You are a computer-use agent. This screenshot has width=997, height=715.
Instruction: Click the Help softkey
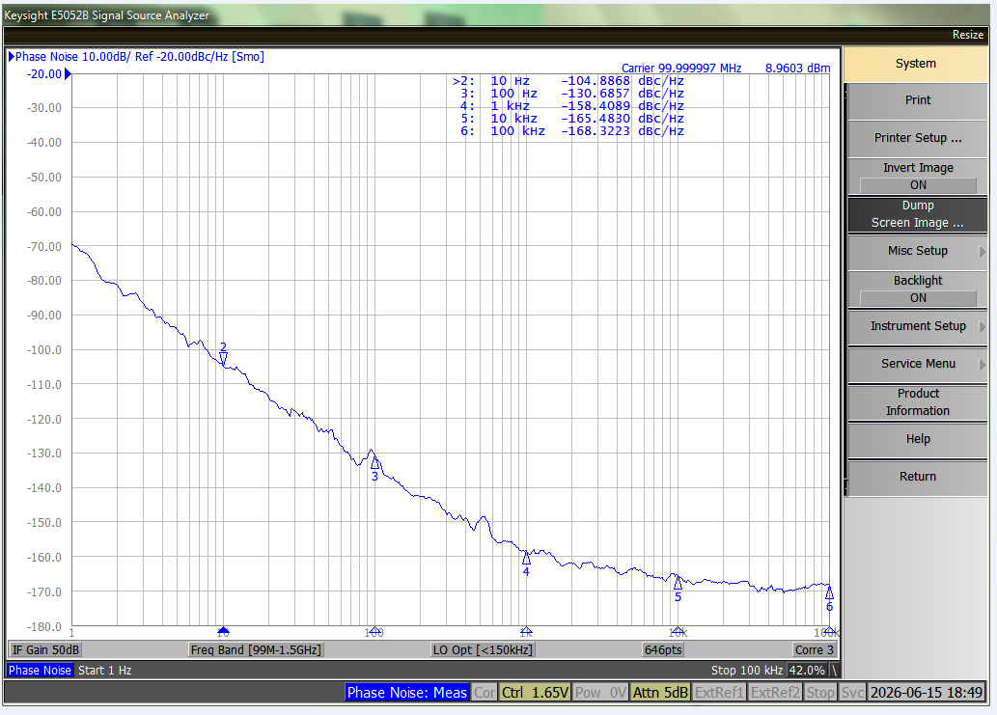click(918, 439)
